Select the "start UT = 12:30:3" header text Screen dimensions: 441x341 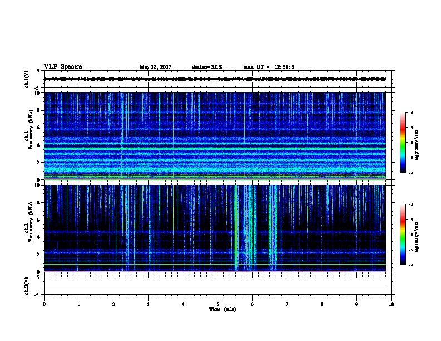268,67
